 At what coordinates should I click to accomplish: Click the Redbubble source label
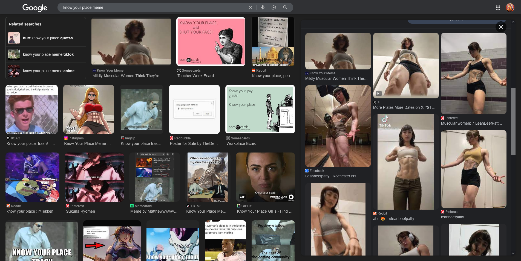tap(183, 138)
